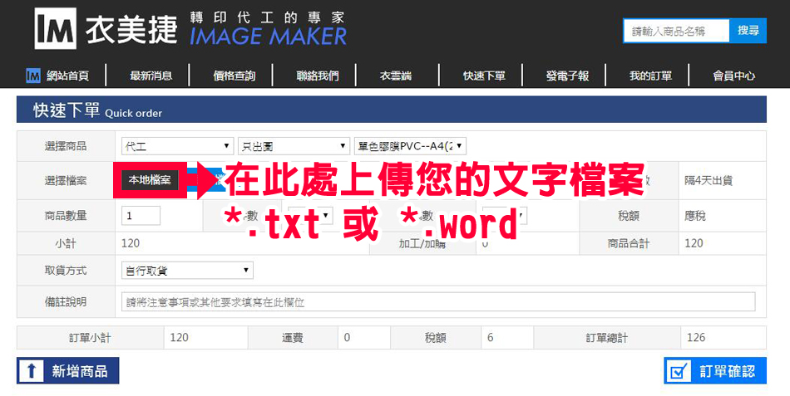Click the IM icon beside 網站首頁
The image size is (790, 396).
click(x=33, y=76)
